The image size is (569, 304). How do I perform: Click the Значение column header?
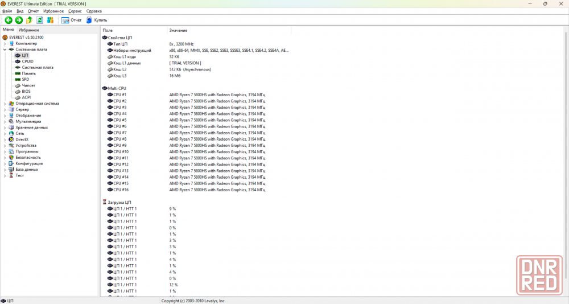229,31
